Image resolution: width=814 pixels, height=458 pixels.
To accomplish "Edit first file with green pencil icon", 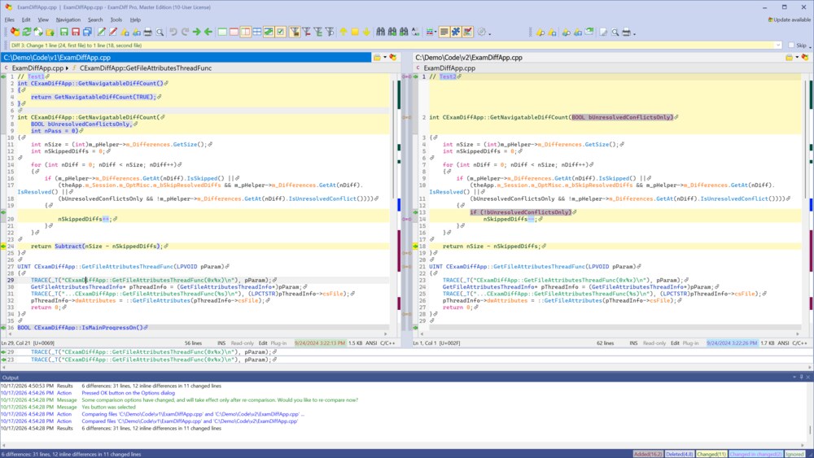I will [x=101, y=33].
